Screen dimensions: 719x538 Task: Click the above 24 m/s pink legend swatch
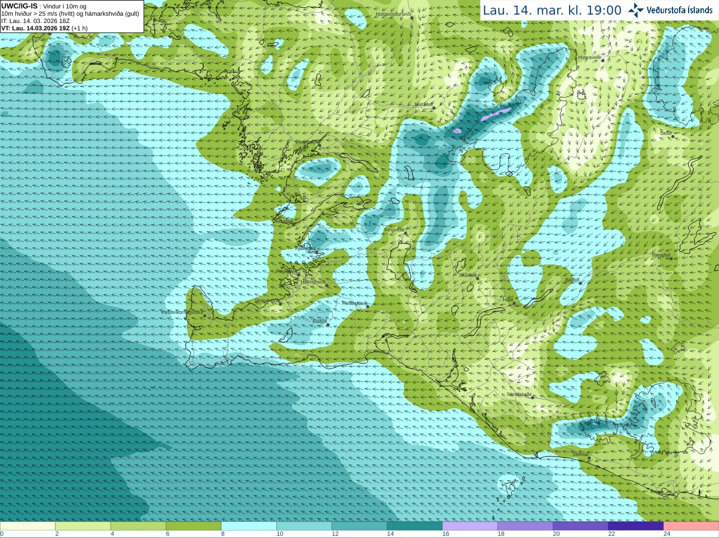point(691,526)
